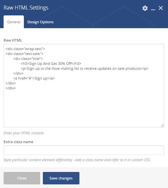This screenshot has height=188, width=168.
Task: Click the Raw HTML field label
Action: point(13,40)
